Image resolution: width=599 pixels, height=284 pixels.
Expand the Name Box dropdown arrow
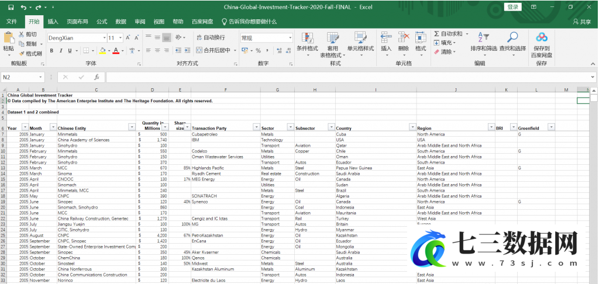41,77
